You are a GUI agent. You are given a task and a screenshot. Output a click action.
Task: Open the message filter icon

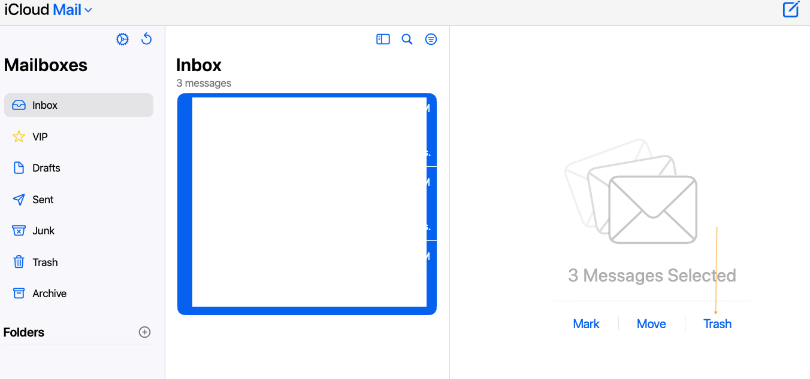pos(431,39)
